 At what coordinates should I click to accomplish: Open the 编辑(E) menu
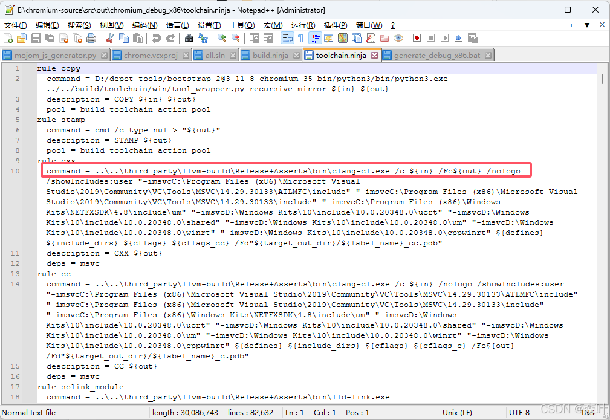(x=47, y=25)
